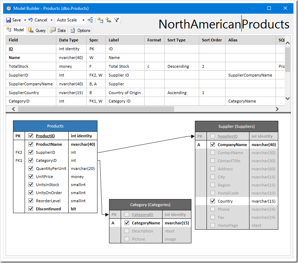Click the filter funnel icon
Screen dimensions: 298x263
coord(116,20)
